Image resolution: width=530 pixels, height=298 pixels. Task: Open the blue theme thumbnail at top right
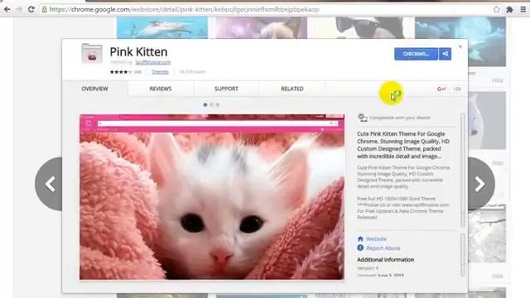(x=460, y=41)
